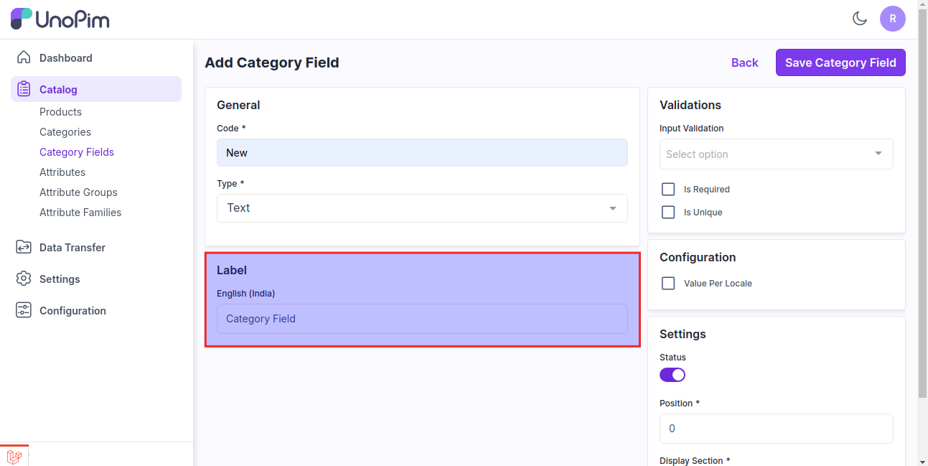Click the Back link
This screenshot has width=928, height=466.
pos(744,62)
